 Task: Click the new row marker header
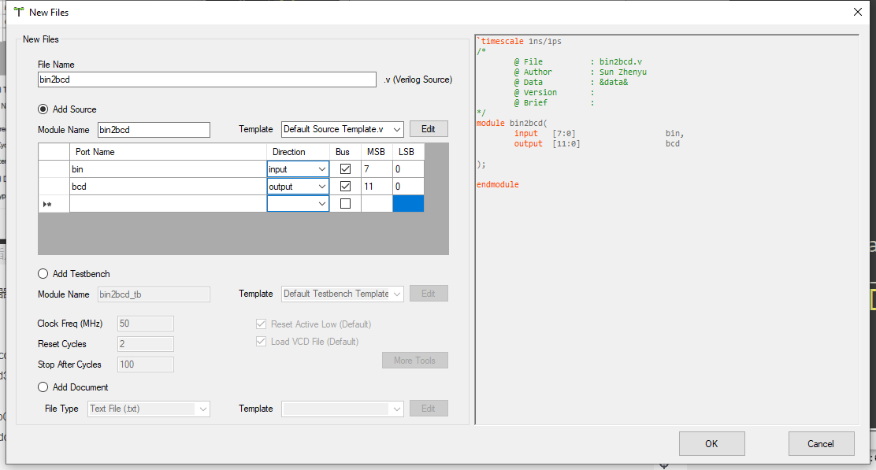pos(54,204)
